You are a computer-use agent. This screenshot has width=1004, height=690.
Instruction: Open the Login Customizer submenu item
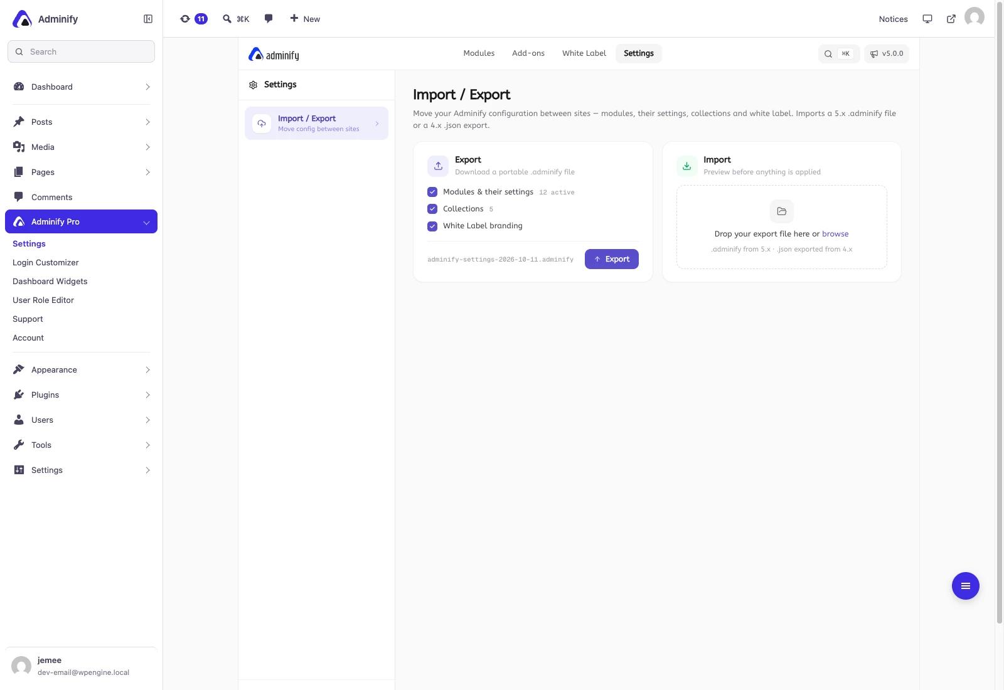[x=46, y=262]
